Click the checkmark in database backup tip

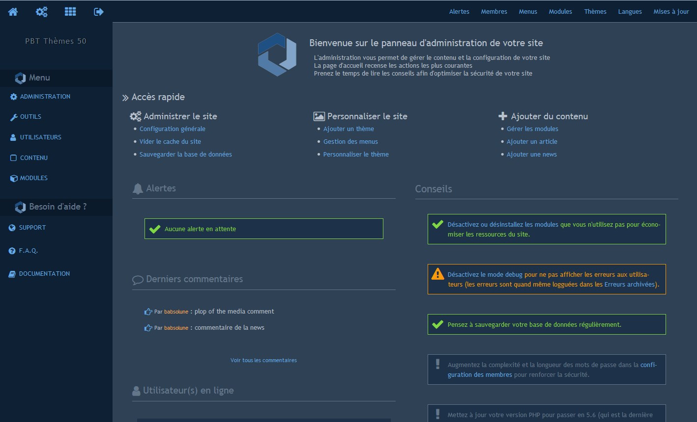(x=437, y=324)
